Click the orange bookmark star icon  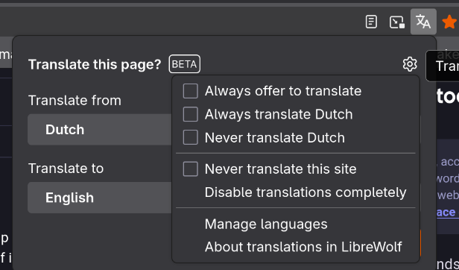(x=449, y=22)
